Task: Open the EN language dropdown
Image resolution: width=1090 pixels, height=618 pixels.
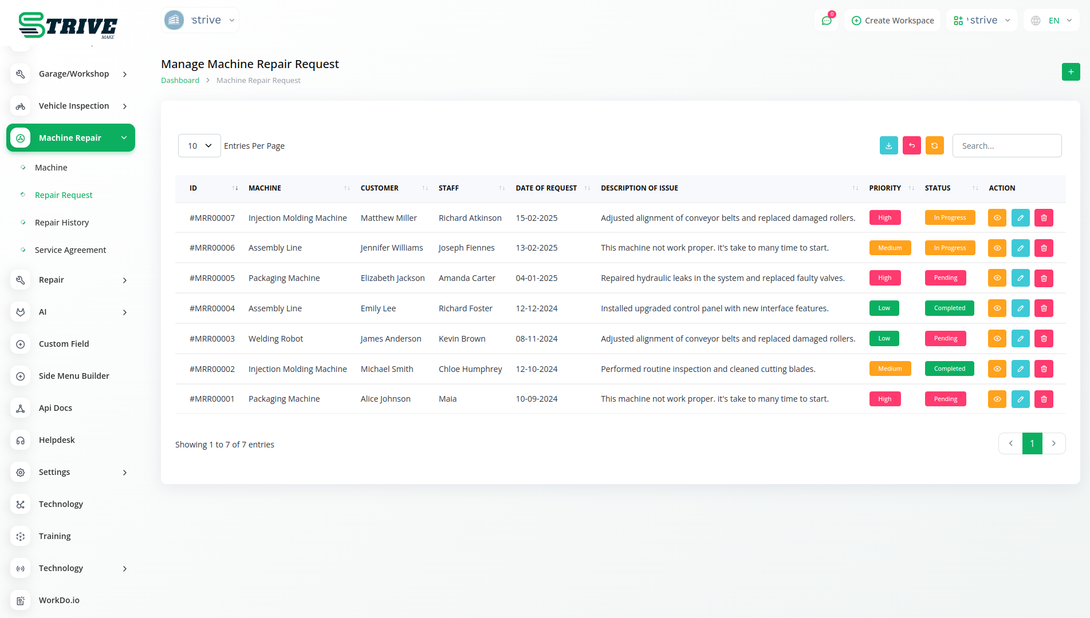Action: (1052, 21)
